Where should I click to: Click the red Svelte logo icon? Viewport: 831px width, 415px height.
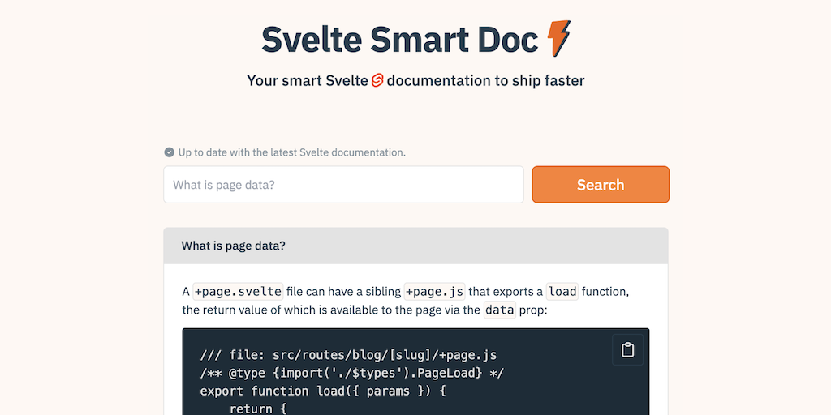point(377,80)
